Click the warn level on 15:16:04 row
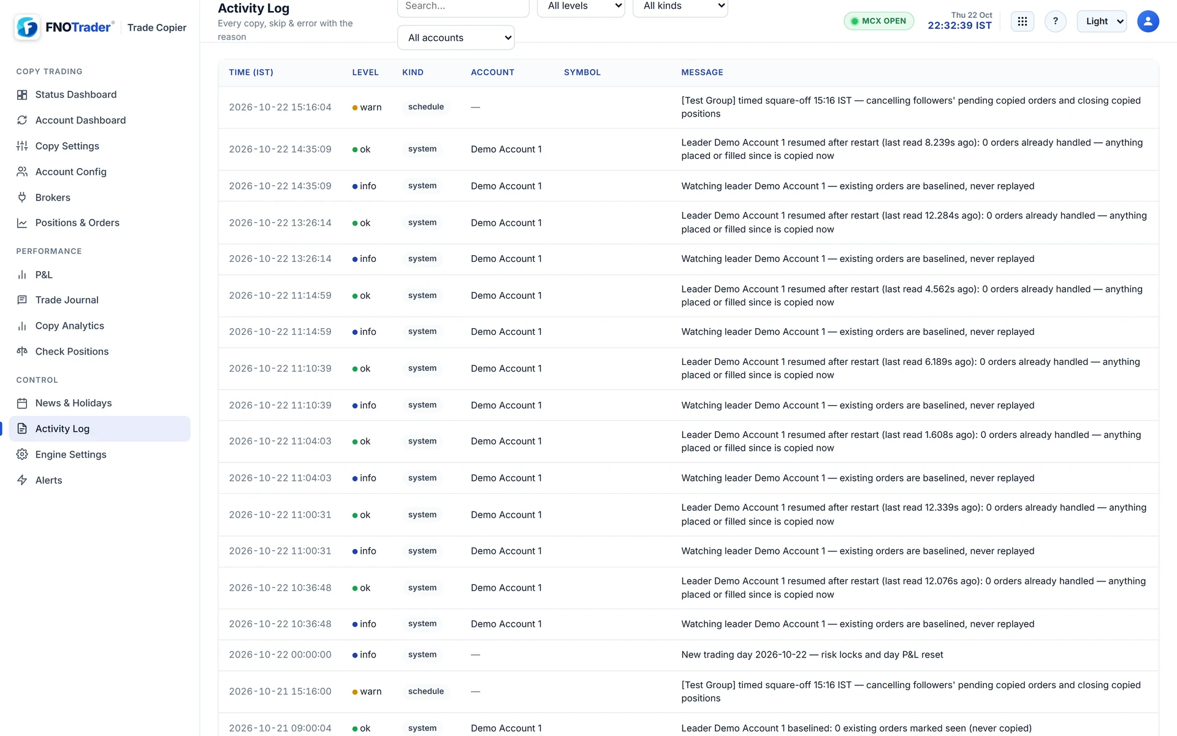Viewport: 1177px width, 736px height. click(x=367, y=107)
